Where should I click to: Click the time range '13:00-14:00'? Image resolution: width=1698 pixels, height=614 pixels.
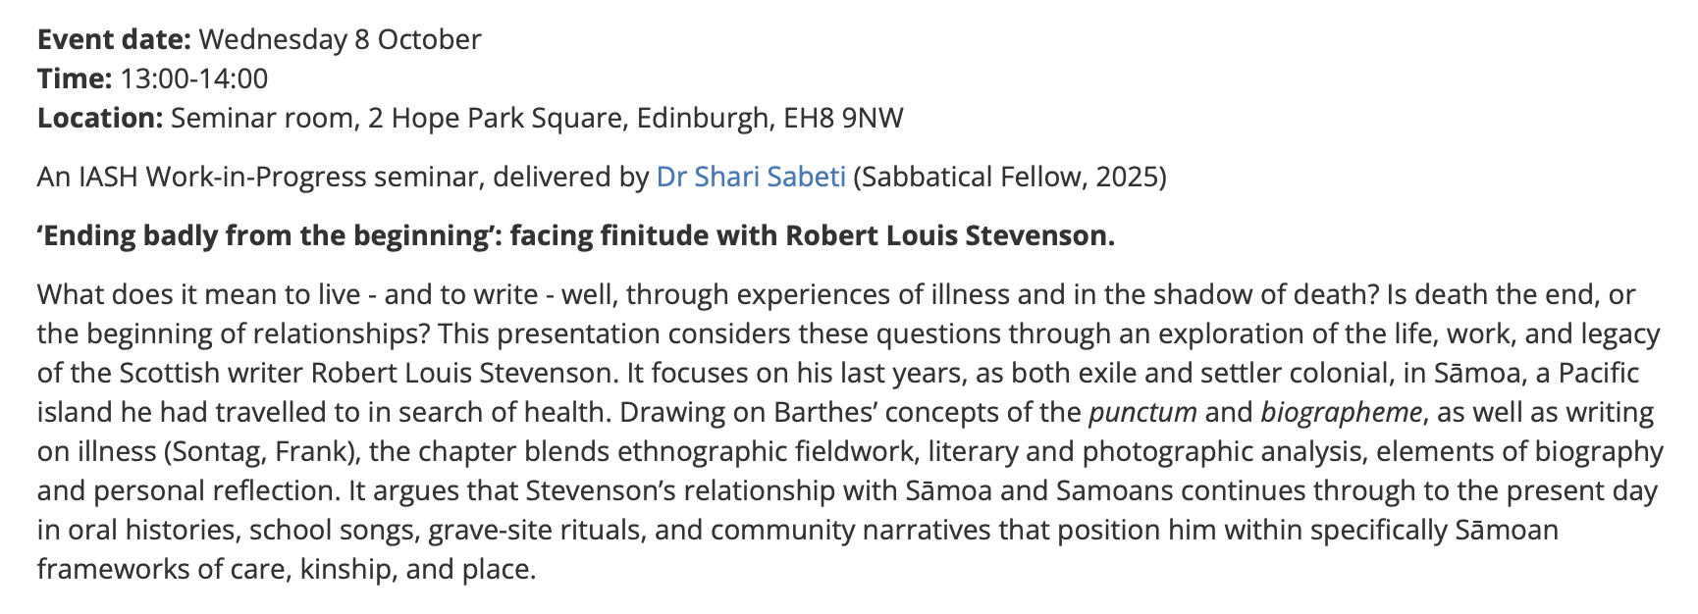pos(194,78)
